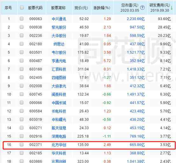Click market cap 1,521.77亿 link
The image size is (176, 163).
click(136, 52)
